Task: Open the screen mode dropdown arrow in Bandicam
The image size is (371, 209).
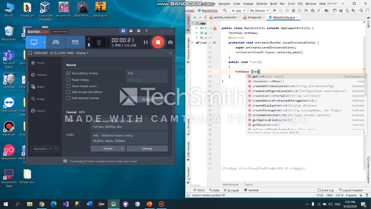Action: [x=44, y=42]
